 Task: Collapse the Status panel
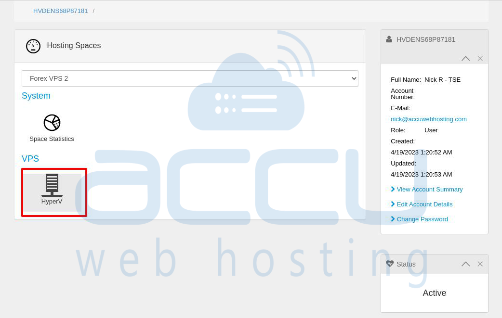tap(466, 264)
